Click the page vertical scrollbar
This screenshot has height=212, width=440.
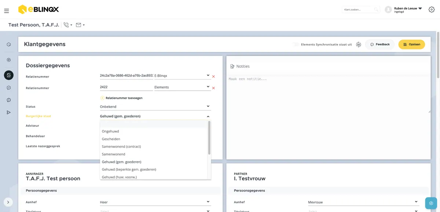[x=438, y=55]
